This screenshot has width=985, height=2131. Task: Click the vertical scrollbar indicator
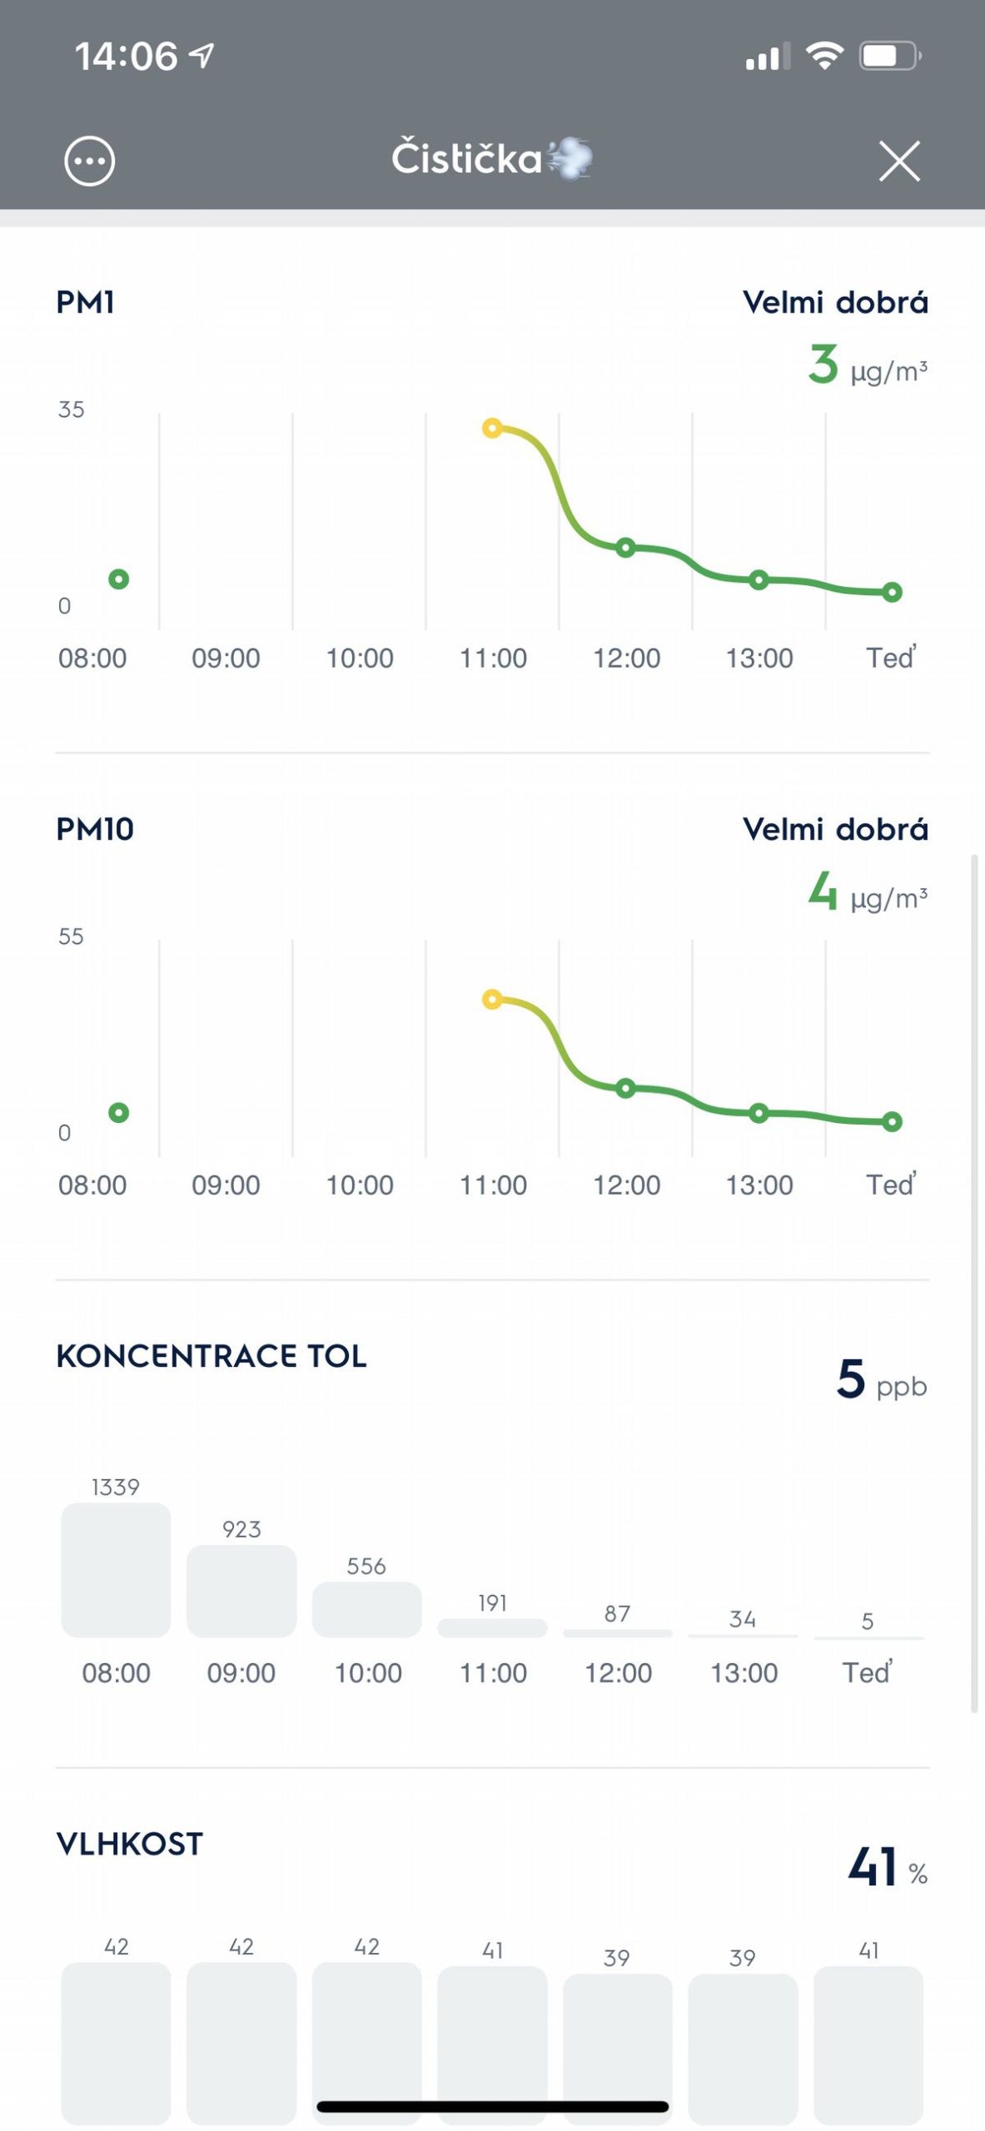tap(973, 1282)
